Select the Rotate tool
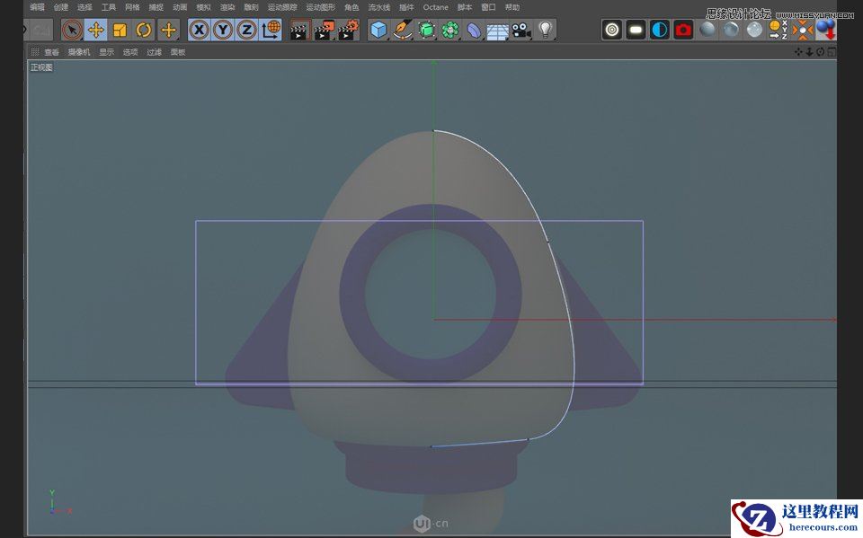 (144, 31)
